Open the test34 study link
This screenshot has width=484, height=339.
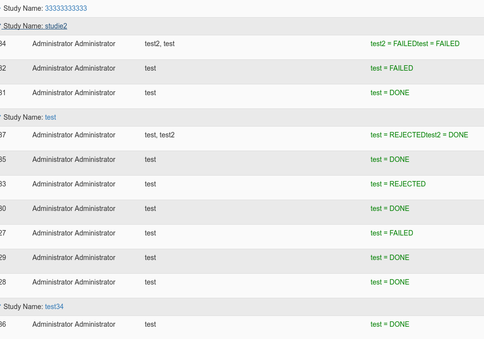54,307
